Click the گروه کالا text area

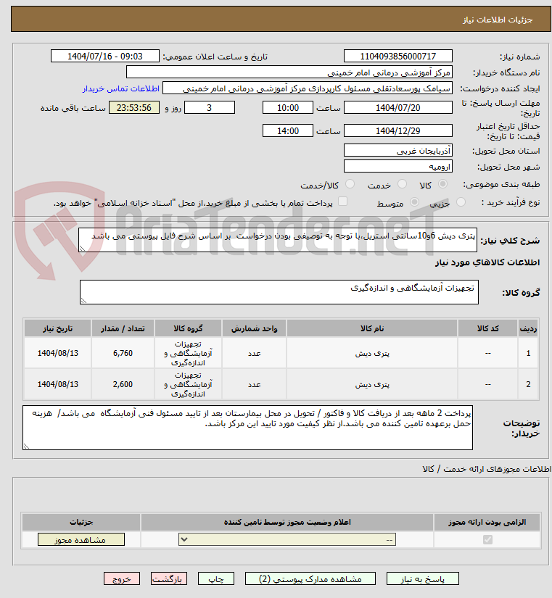[x=279, y=292]
